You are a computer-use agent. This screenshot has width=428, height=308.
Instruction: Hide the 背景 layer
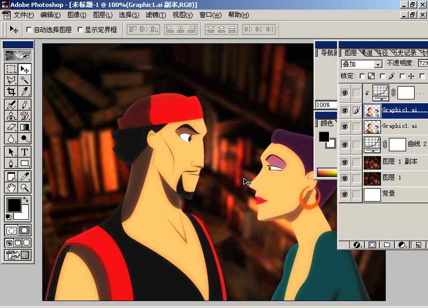pos(345,194)
